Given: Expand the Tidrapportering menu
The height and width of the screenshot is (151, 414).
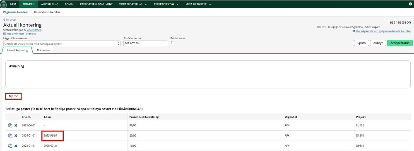Looking at the screenshot, I should click(x=133, y=4).
